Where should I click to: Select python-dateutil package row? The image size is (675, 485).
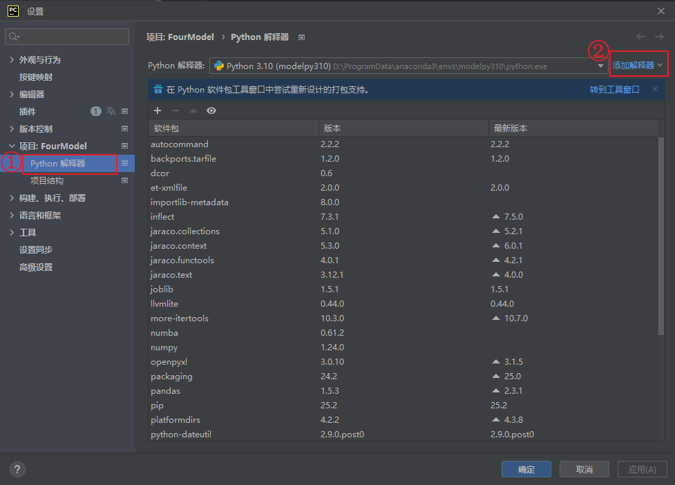pos(403,434)
